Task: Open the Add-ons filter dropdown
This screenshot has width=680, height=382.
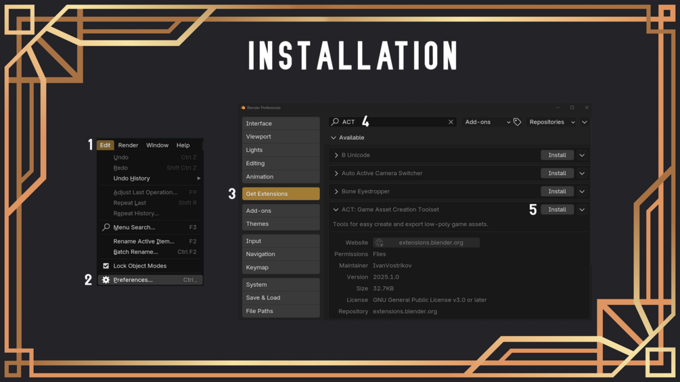Action: coord(486,122)
